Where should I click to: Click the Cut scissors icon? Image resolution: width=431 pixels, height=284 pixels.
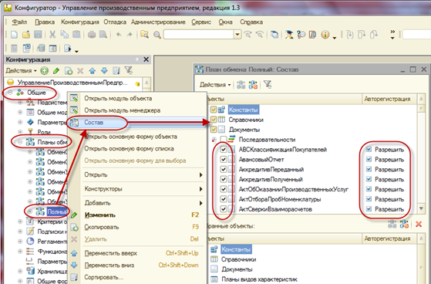pyautogui.click(x=52, y=35)
